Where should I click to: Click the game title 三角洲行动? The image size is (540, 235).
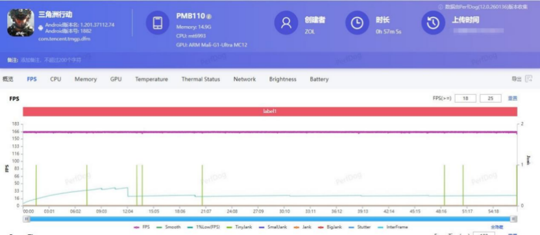(55, 15)
